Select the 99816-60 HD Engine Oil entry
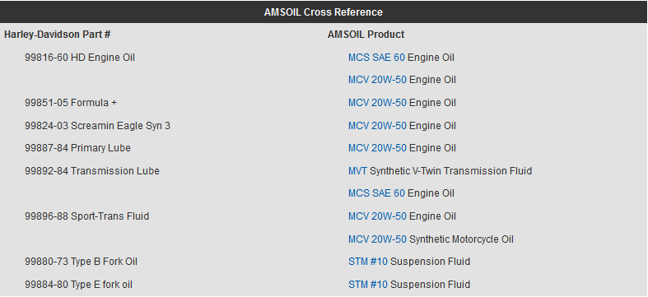648x297 pixels. (x=80, y=58)
